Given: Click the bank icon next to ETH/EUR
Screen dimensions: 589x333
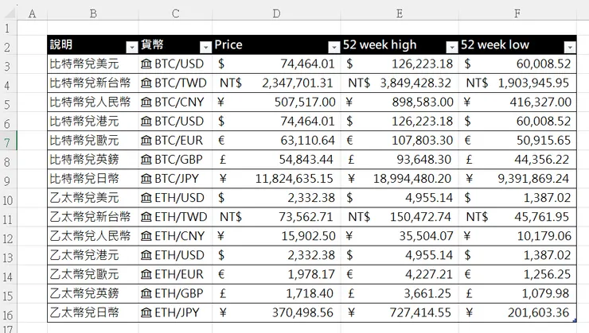Looking at the screenshot, I should [x=146, y=275].
